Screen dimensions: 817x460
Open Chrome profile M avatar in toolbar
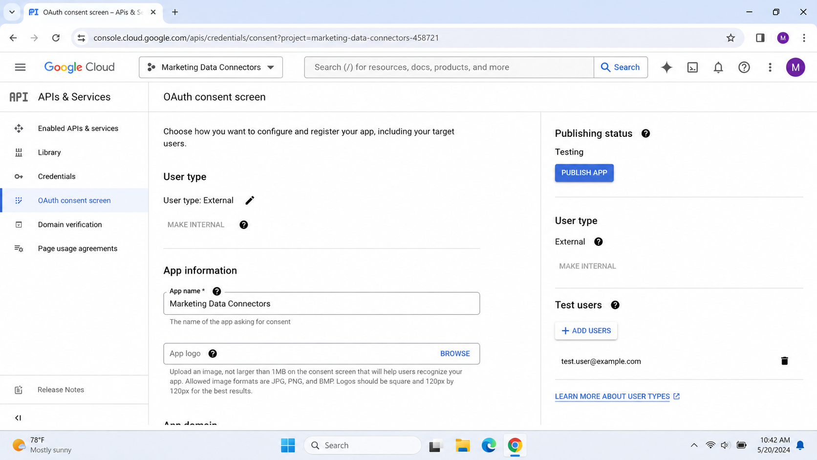tap(783, 38)
